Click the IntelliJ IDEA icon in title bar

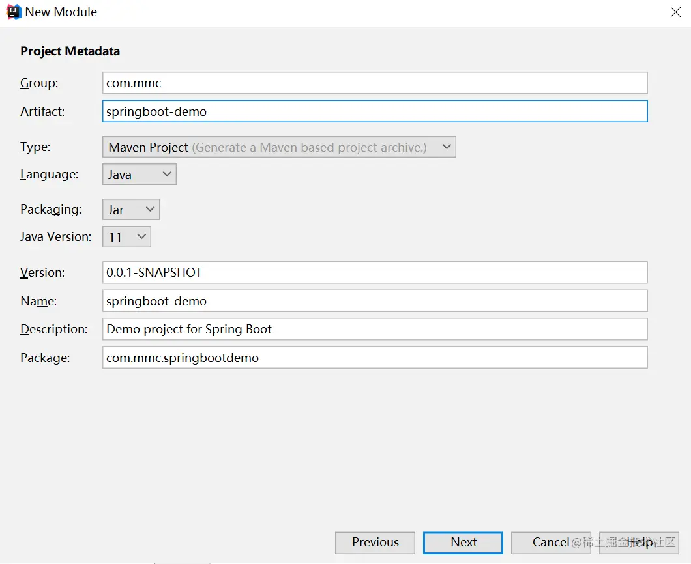13,12
